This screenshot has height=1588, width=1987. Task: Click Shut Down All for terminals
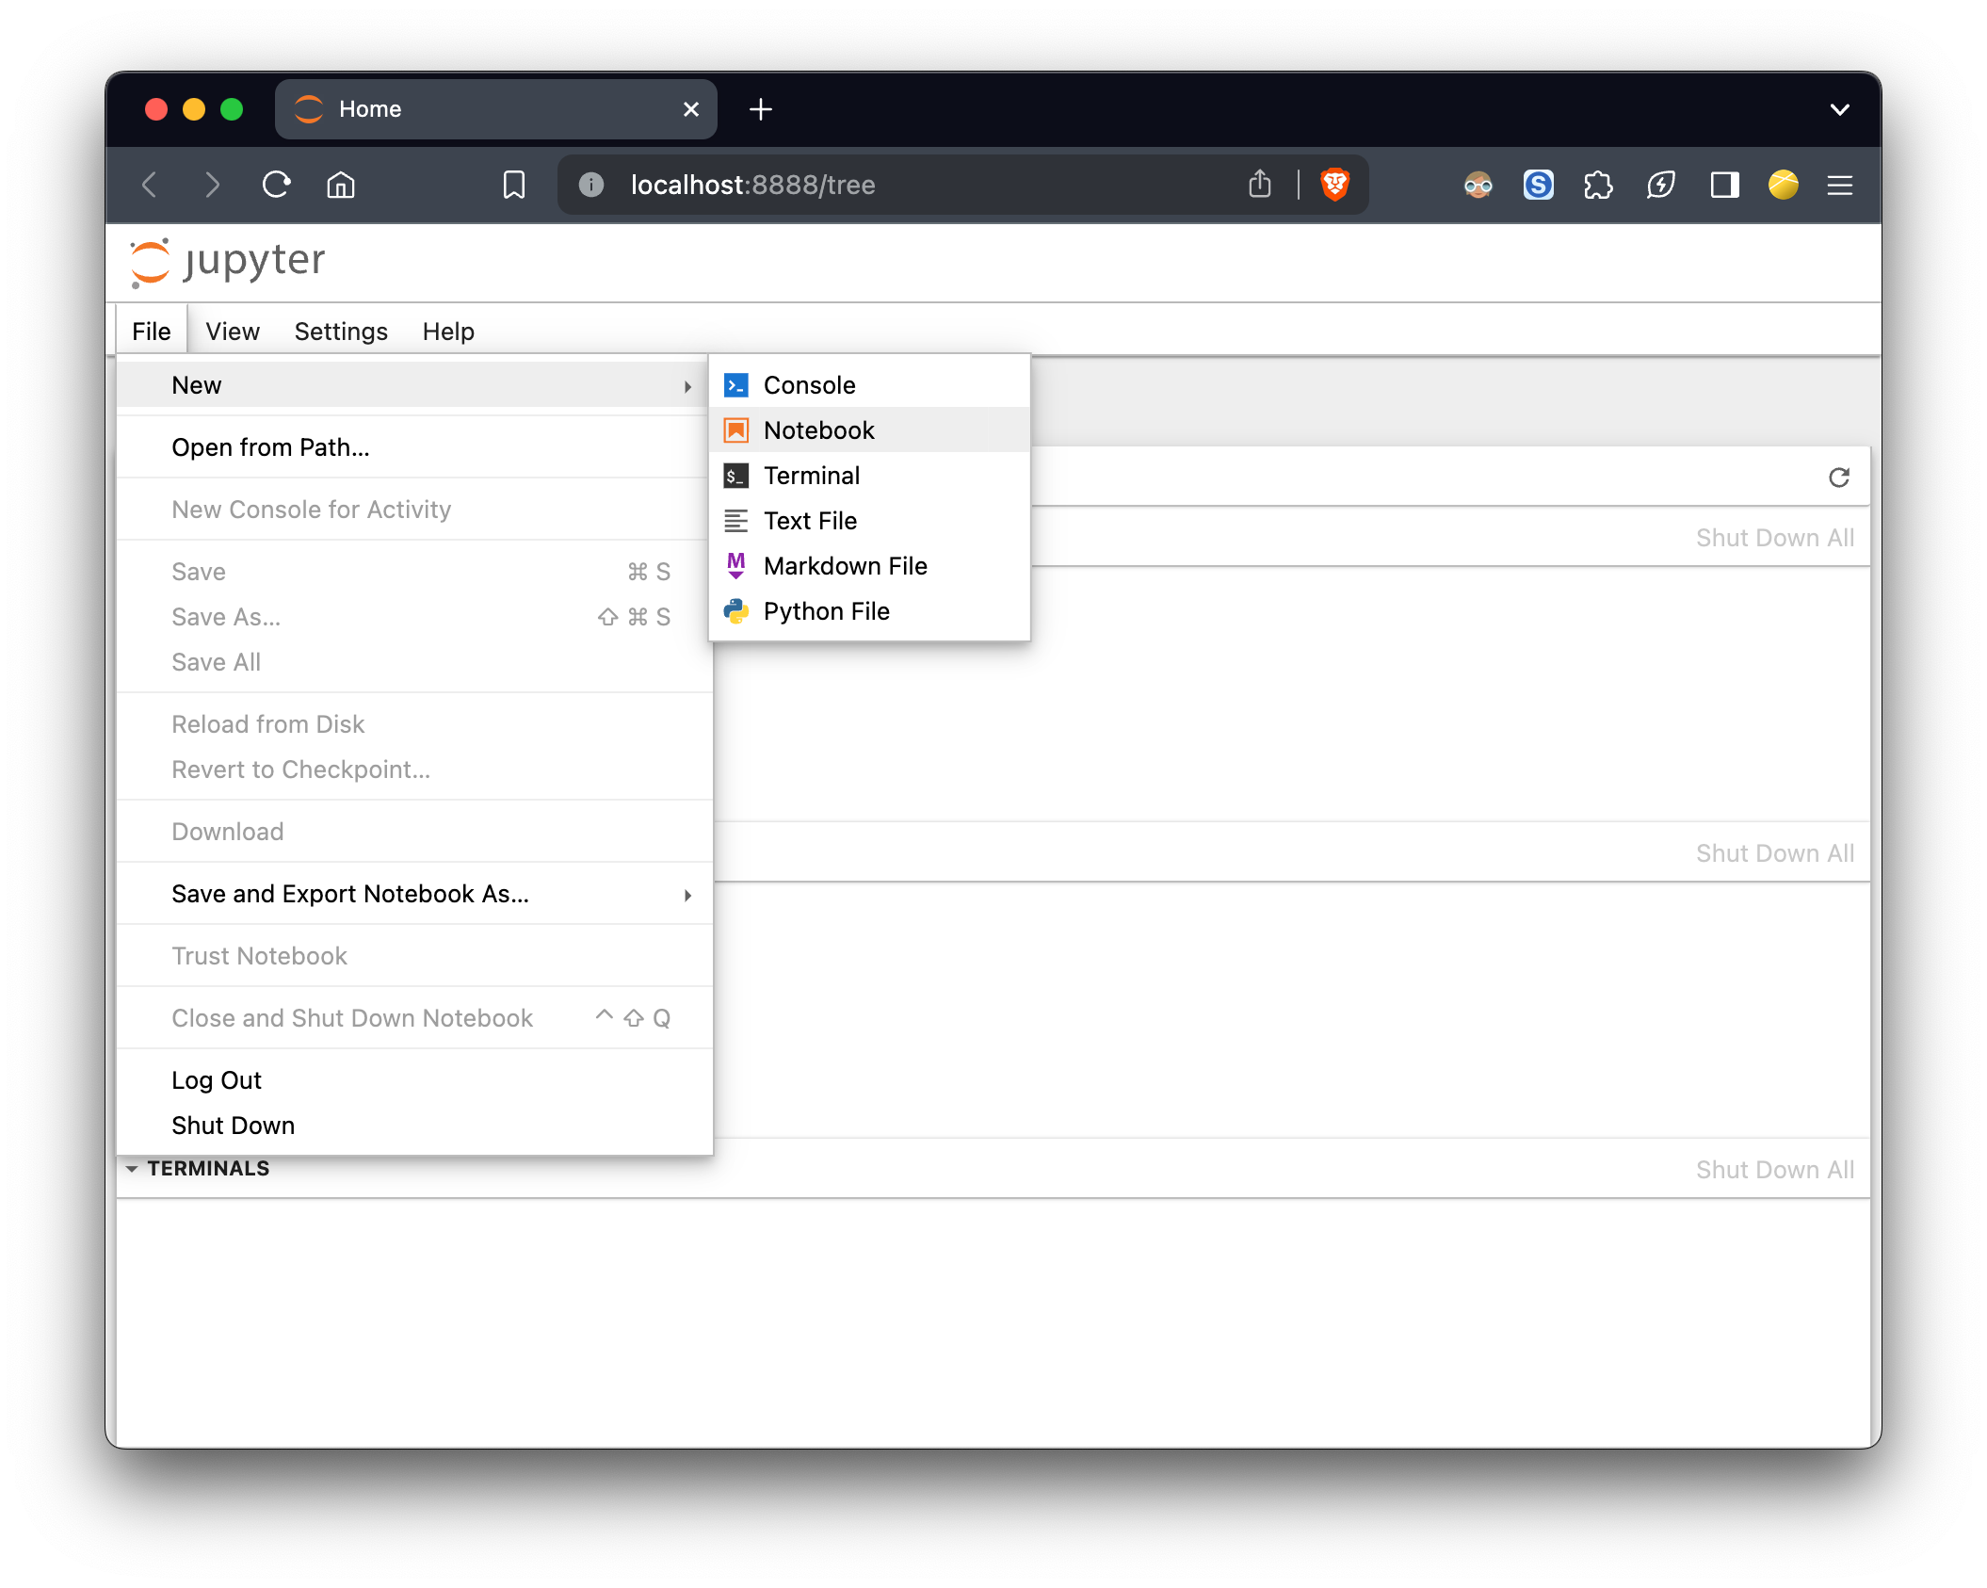coord(1774,1170)
